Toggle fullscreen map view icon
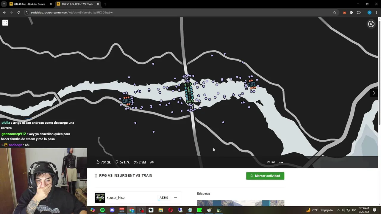 click(5, 23)
